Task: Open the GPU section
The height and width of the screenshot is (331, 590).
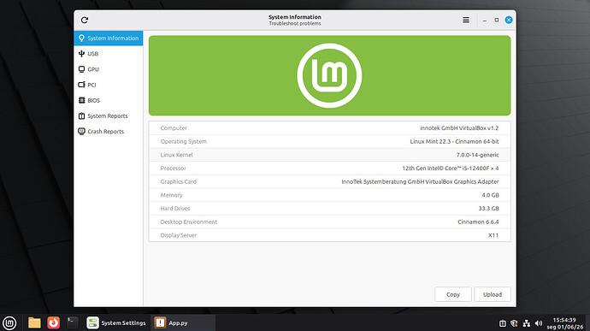Action: tap(109, 69)
